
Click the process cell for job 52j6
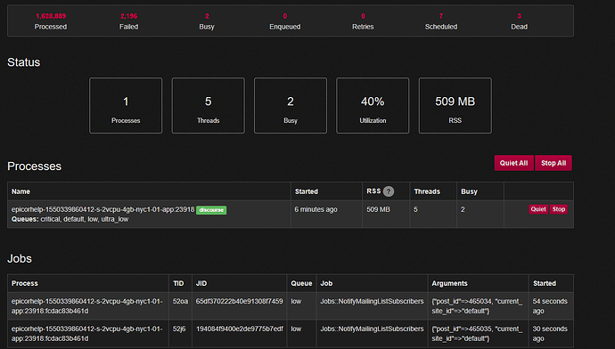[87, 333]
